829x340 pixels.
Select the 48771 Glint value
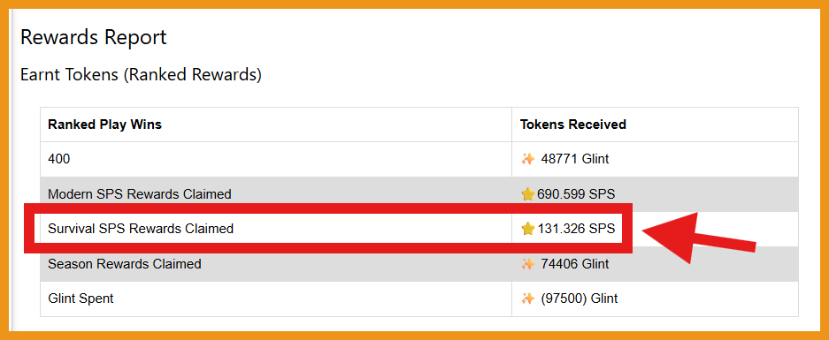(x=575, y=159)
